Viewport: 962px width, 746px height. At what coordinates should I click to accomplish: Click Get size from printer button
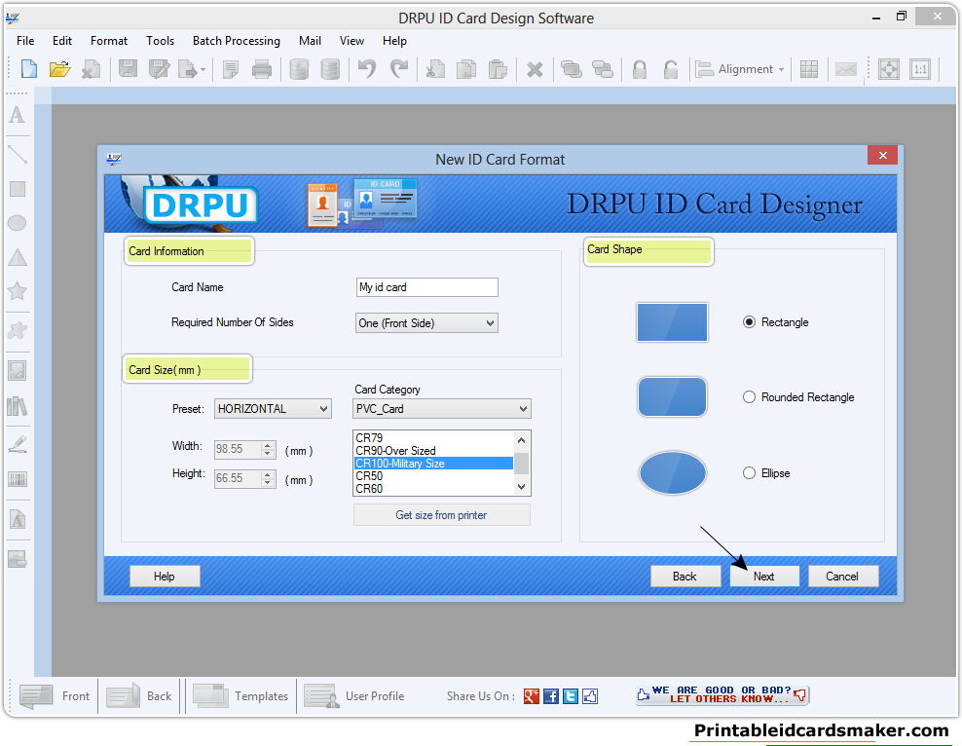[x=442, y=515]
